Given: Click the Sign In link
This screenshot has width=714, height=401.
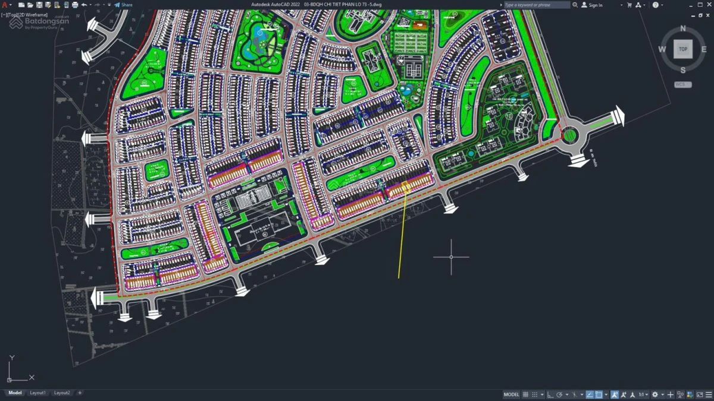Looking at the screenshot, I should click(596, 5).
